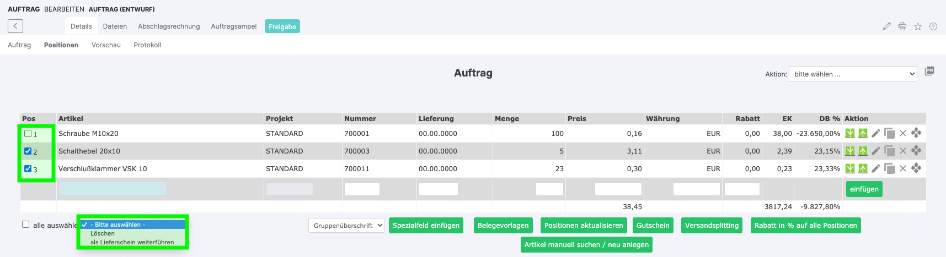
Task: Move Verschlußklammer VSK 10 up with green arrow
Action: (863, 168)
